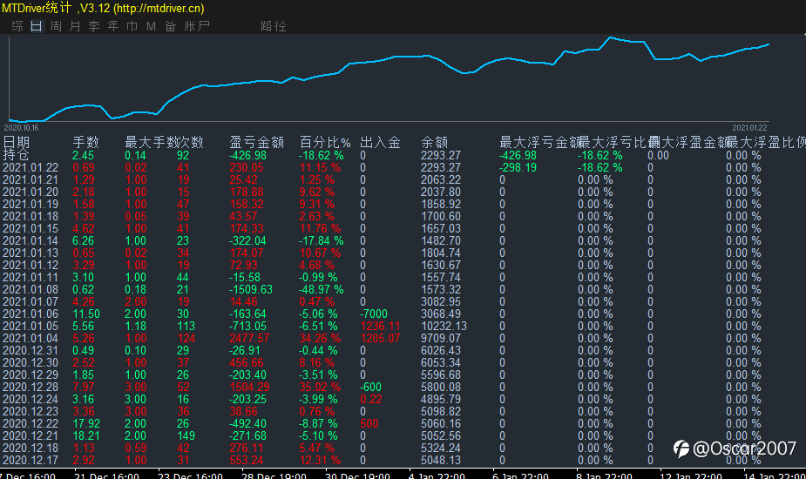The width and height of the screenshot is (806, 479).
Task: Click the 手数 column header
Action: click(86, 142)
